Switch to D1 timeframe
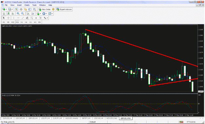The height and width of the screenshot is (124, 205). (x=31, y=22)
